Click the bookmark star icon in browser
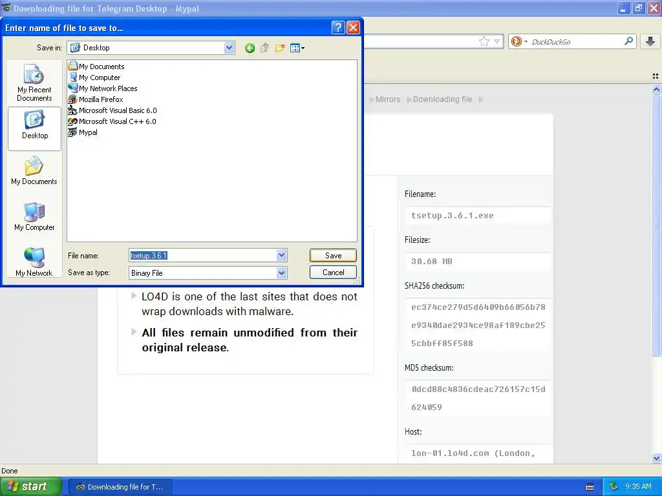Image resolution: width=662 pixels, height=496 pixels. 484,41
